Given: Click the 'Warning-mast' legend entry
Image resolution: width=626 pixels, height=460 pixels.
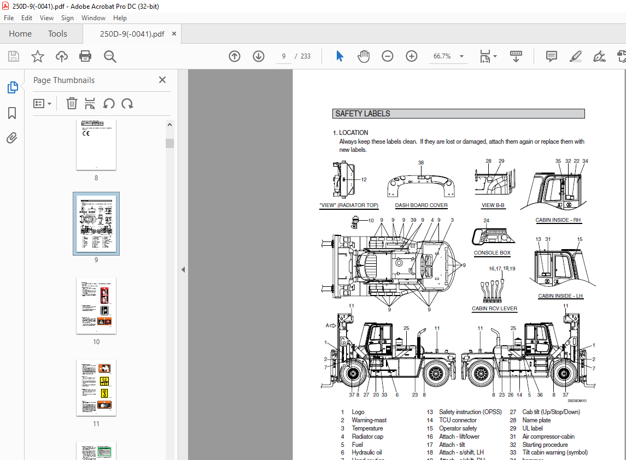Looking at the screenshot, I should point(369,420).
